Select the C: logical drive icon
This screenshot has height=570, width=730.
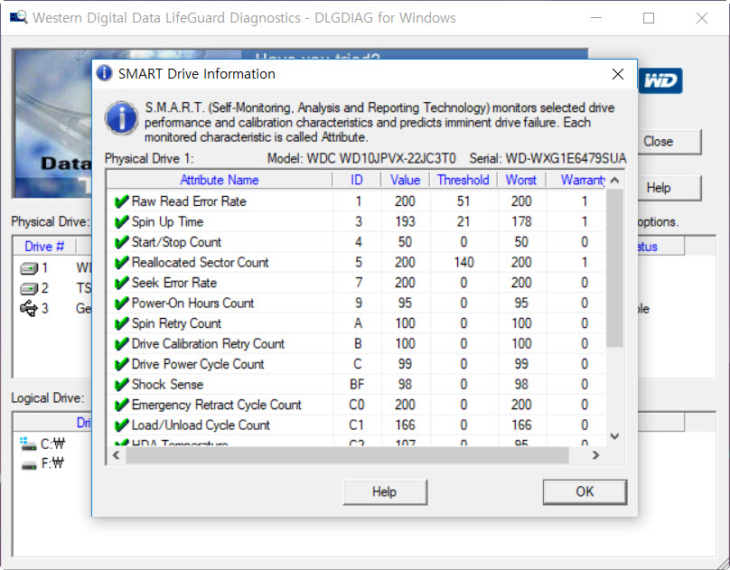click(28, 444)
